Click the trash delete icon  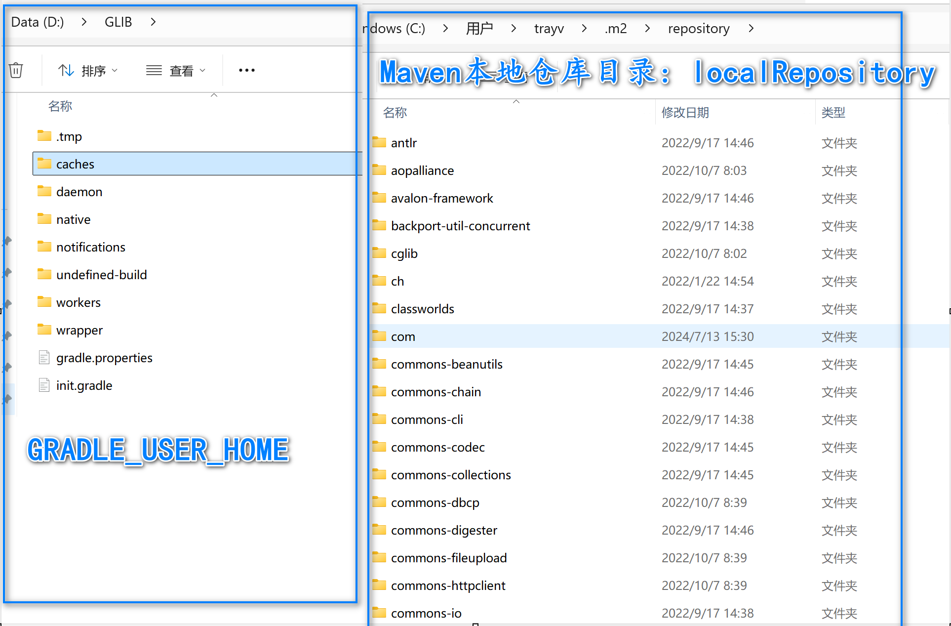pos(16,70)
